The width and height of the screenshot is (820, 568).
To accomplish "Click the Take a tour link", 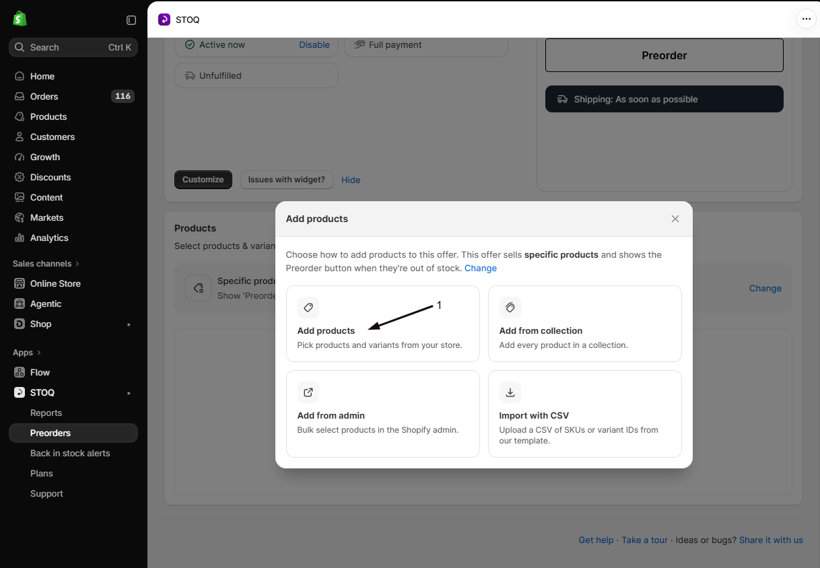I will (x=645, y=540).
